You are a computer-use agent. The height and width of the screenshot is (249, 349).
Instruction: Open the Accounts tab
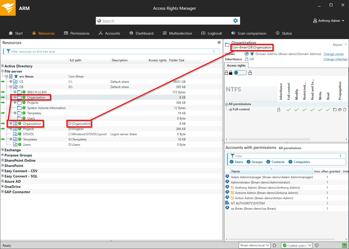[x=109, y=33]
